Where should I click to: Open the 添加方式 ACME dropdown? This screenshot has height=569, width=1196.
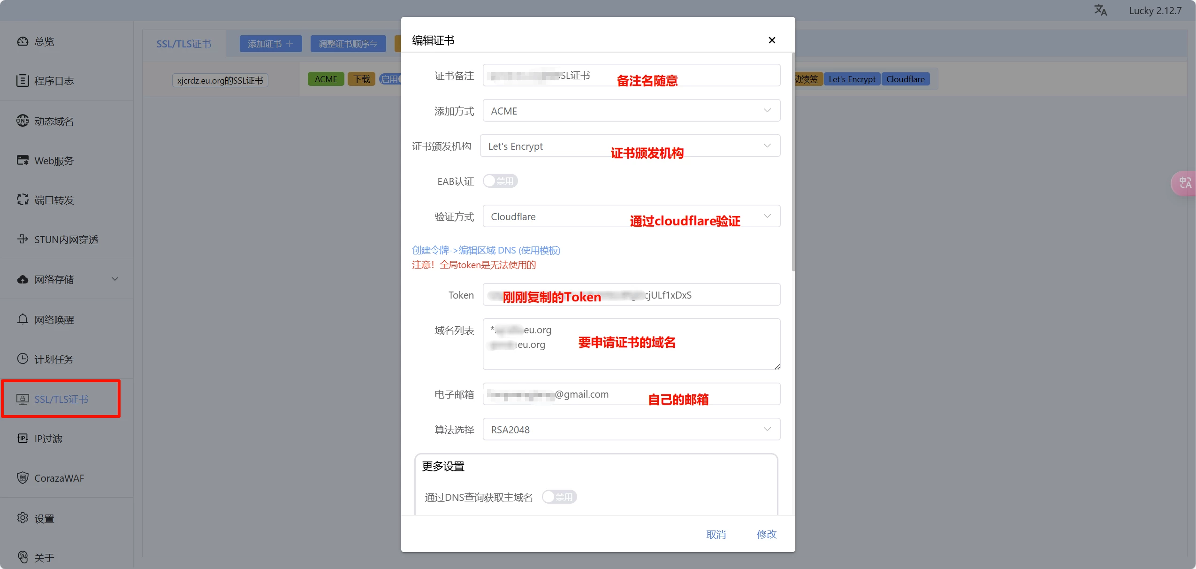click(x=631, y=111)
